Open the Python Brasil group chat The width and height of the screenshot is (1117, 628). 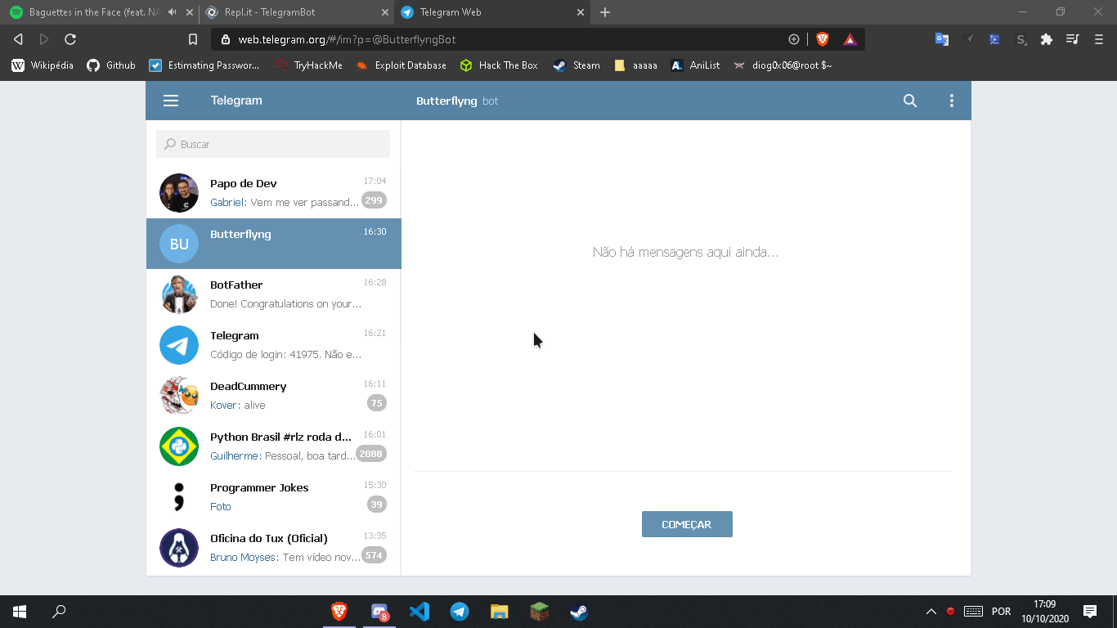(x=274, y=446)
